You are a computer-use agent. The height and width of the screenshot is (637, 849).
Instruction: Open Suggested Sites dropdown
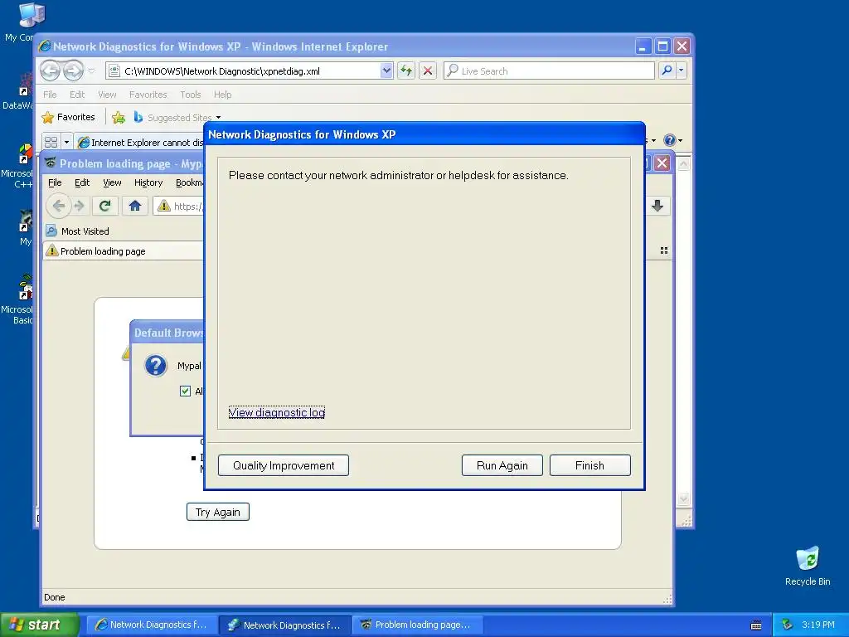tap(177, 118)
